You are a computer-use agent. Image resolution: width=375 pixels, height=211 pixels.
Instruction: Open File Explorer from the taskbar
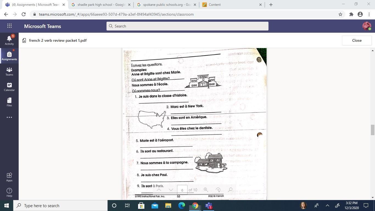pos(168,206)
